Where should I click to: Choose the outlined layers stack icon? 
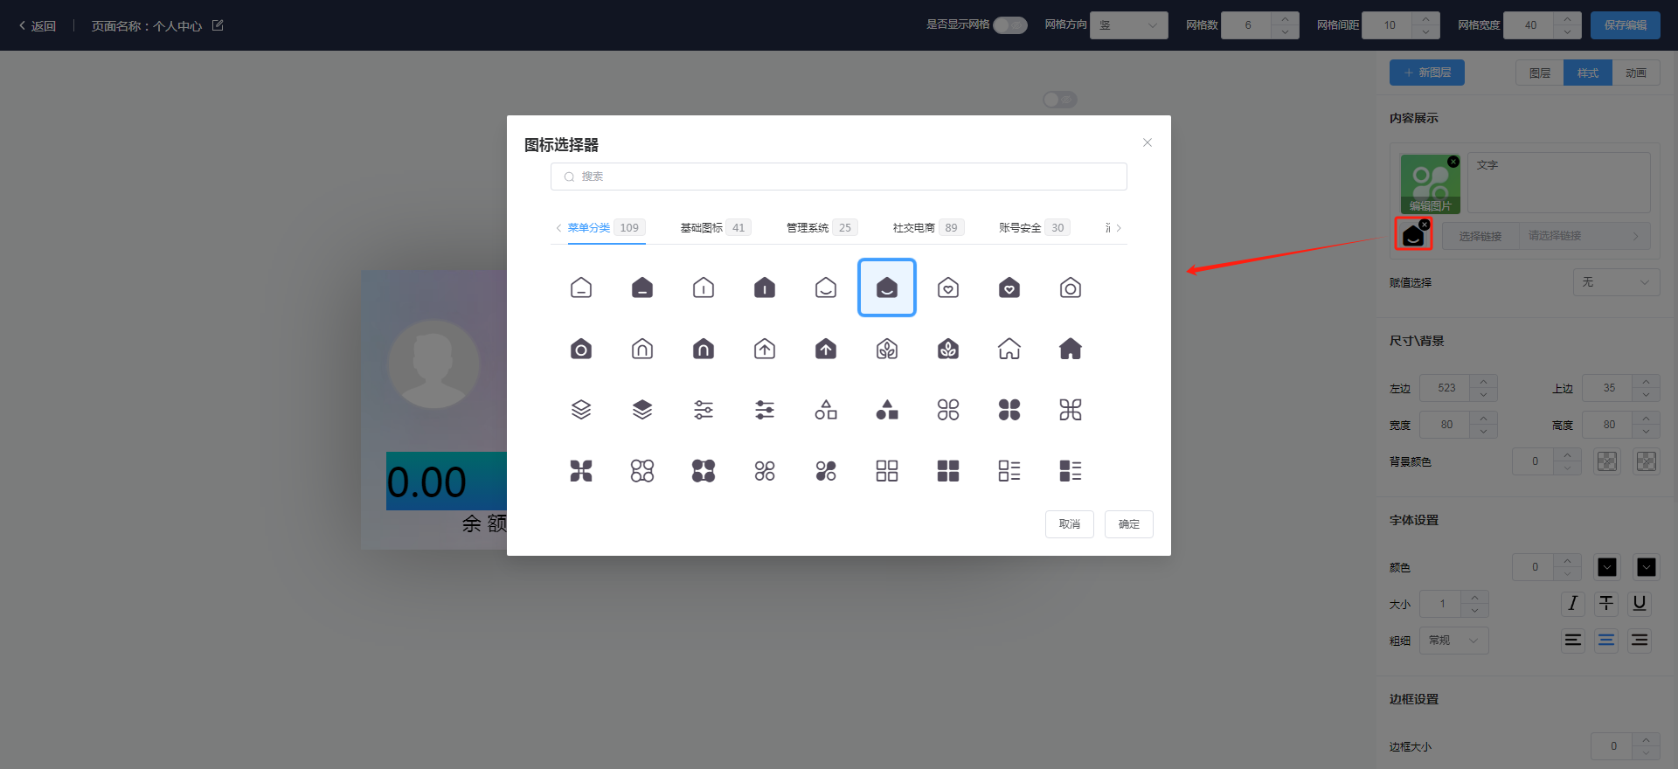pos(581,410)
